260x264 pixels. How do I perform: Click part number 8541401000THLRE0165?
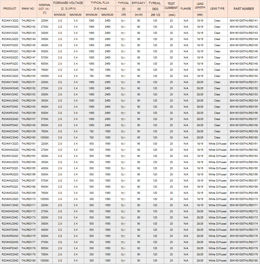point(244,168)
